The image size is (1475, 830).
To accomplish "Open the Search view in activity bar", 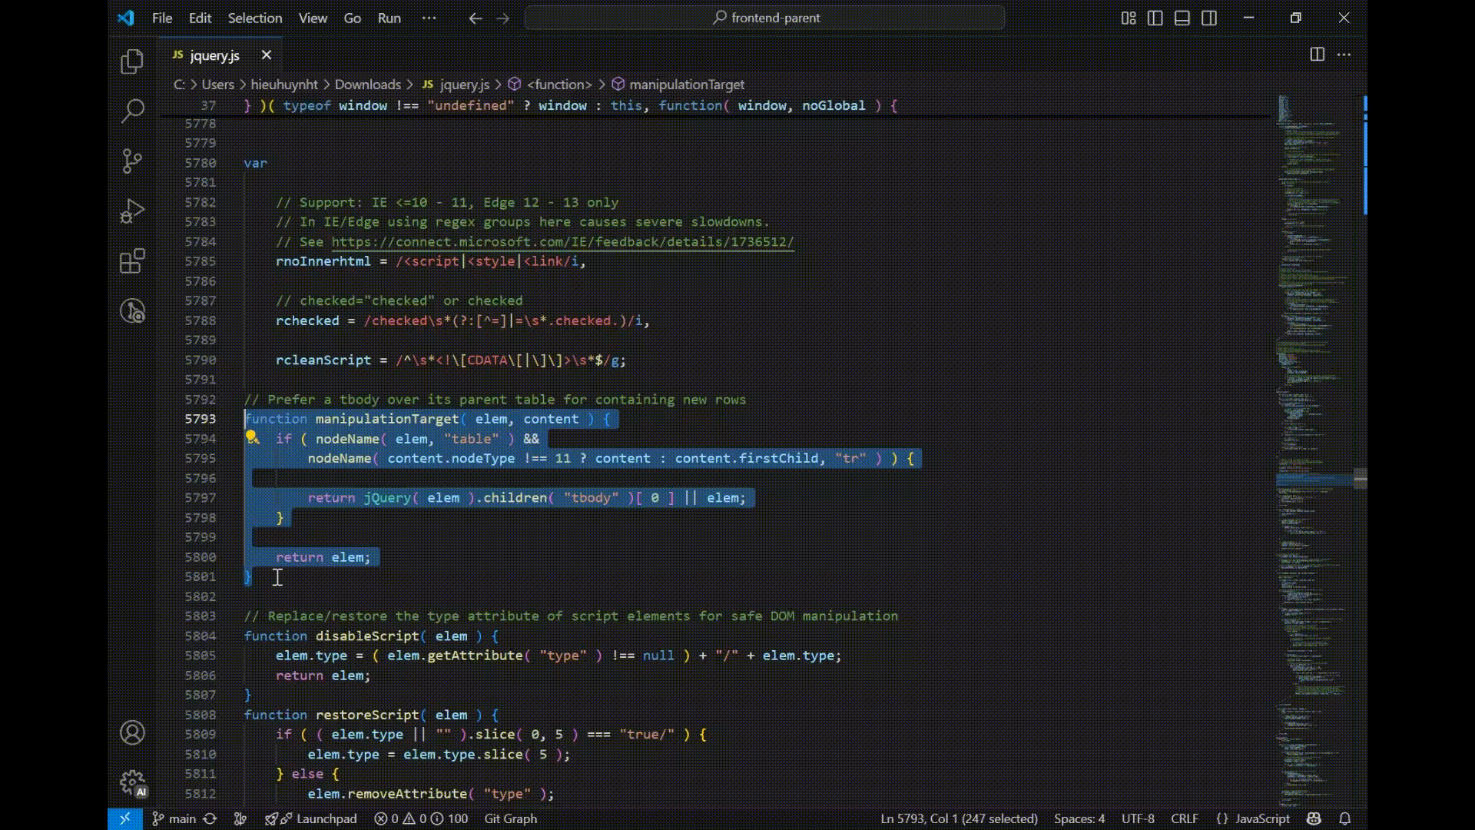I will (132, 111).
